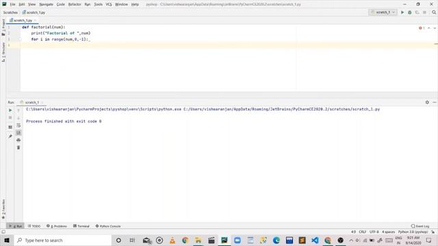Go up the stack trace arrow
This screenshot has height=246, width=438.
pyautogui.click(x=18, y=111)
